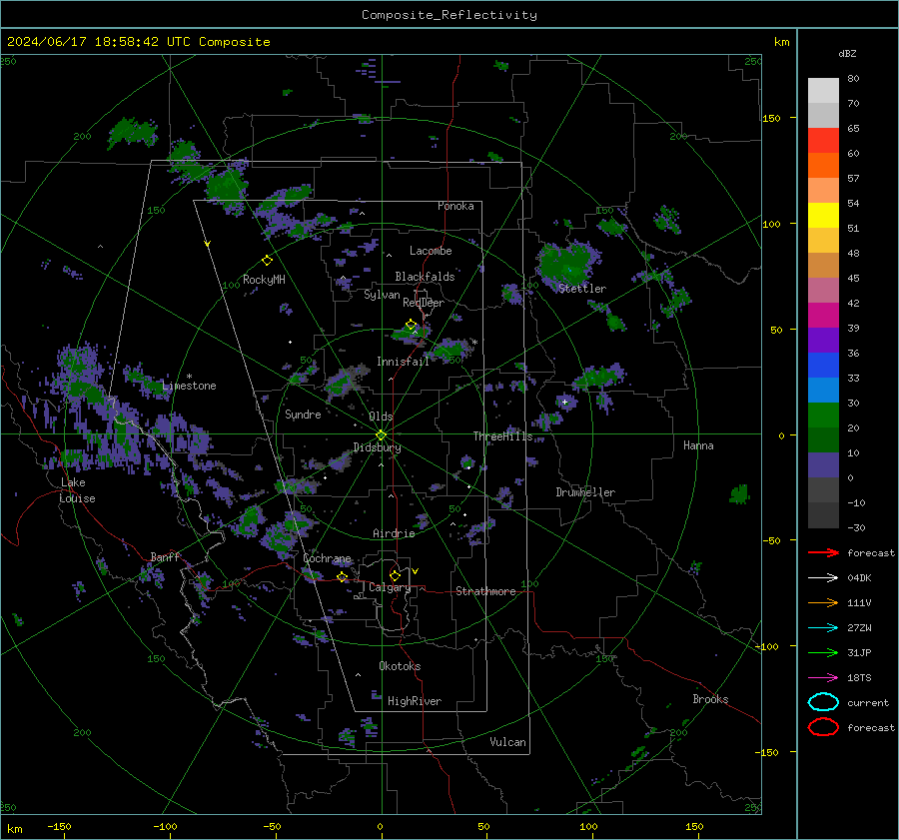Click the RockyMH label
Image resolution: width=899 pixels, height=840 pixels.
pos(264,280)
